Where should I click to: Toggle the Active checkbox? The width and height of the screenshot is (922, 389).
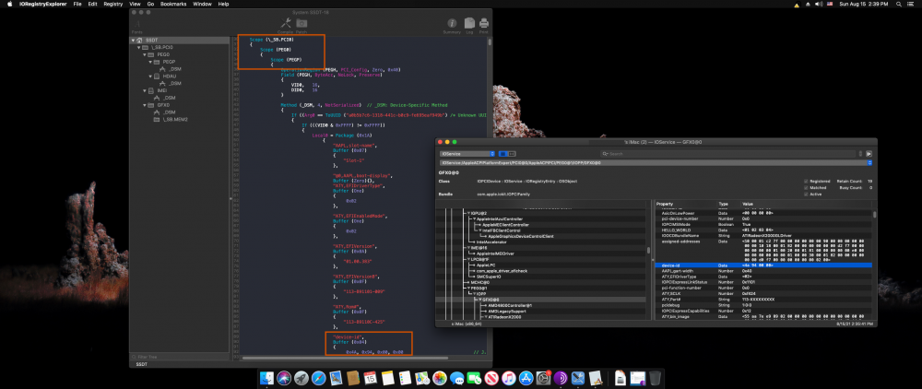806,194
